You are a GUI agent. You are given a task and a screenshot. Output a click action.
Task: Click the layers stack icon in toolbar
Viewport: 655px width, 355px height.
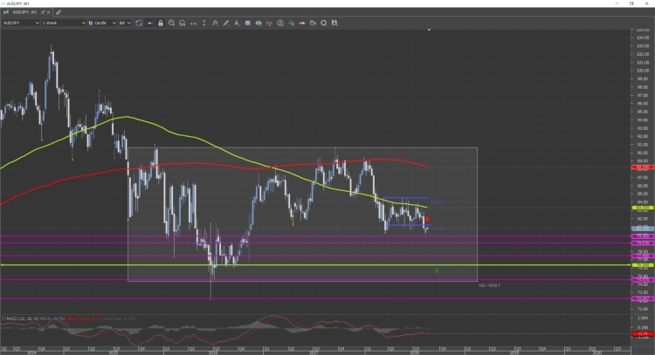(248, 23)
